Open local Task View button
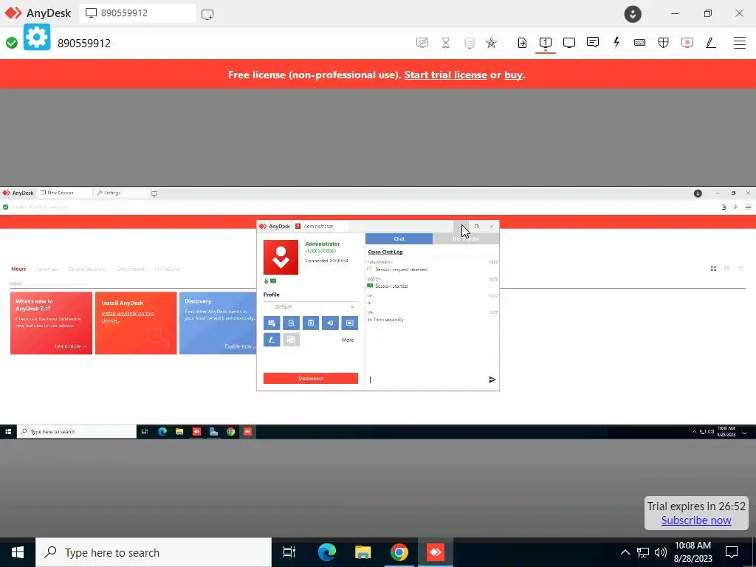The image size is (756, 567). point(289,552)
